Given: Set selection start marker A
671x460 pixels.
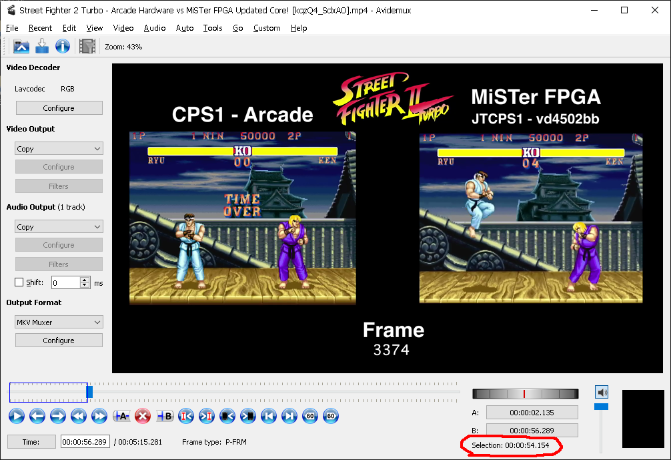Looking at the screenshot, I should click(x=121, y=416).
